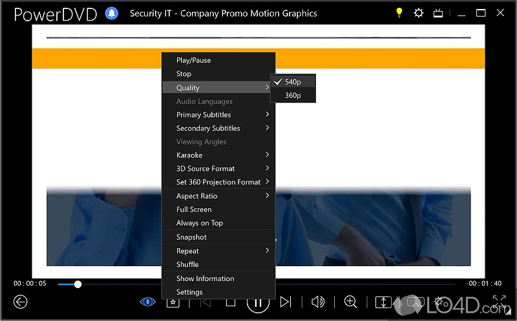The image size is (517, 321).
Task: Open 3D Source Format submenu
Action: [x=218, y=168]
